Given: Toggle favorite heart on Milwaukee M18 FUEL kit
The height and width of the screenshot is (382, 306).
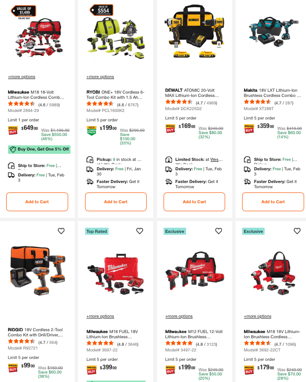Looking at the screenshot, I should tap(140, 231).
